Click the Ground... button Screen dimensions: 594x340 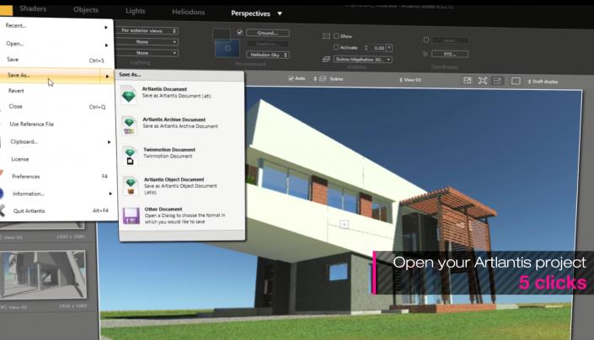(x=267, y=33)
